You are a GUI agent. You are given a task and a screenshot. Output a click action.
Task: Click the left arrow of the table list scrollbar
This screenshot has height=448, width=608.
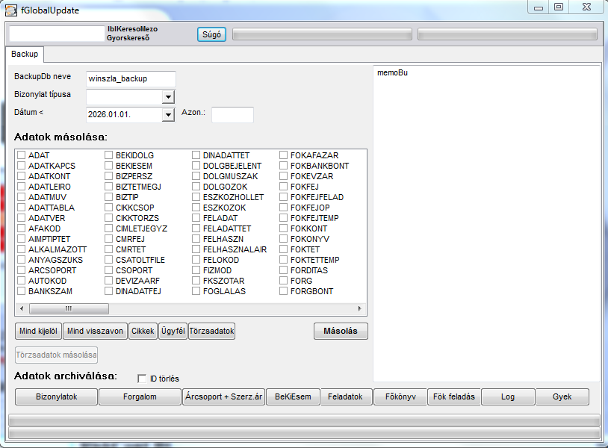tap(22, 308)
